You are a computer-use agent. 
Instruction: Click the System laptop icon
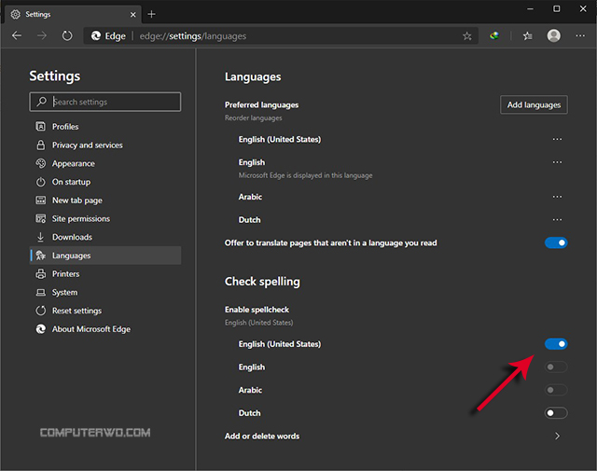[x=41, y=293]
